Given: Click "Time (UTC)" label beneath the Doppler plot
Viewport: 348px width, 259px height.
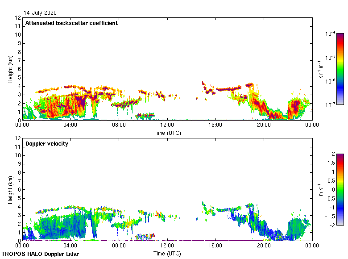Looking at the screenshot, I should pos(167,253).
